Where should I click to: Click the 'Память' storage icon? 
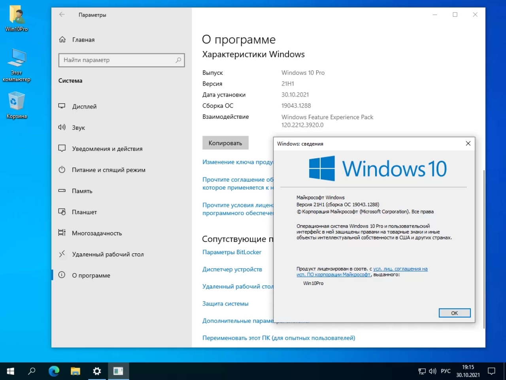[62, 191]
